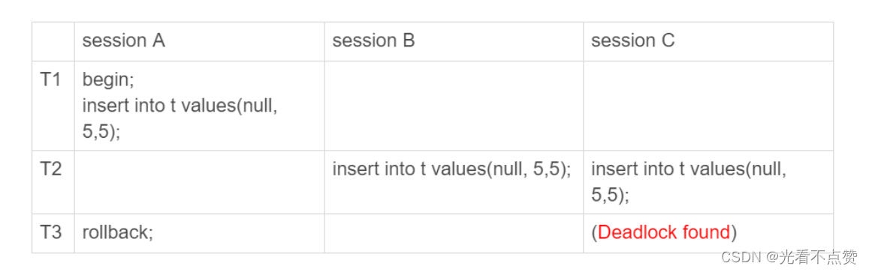Viewport: 869px width, 272px height.
Task: Click the session C column header
Action: pyautogui.click(x=633, y=41)
